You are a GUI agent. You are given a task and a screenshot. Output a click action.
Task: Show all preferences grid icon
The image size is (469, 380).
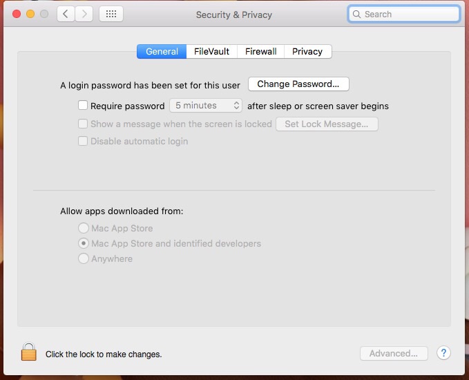(x=111, y=14)
